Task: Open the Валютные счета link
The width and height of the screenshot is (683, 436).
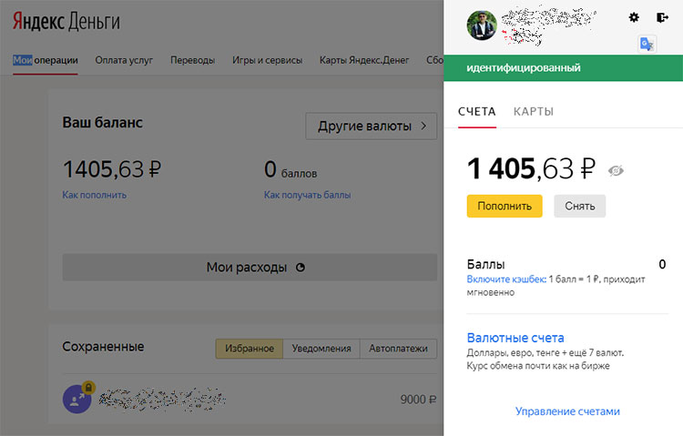Action: click(x=515, y=338)
